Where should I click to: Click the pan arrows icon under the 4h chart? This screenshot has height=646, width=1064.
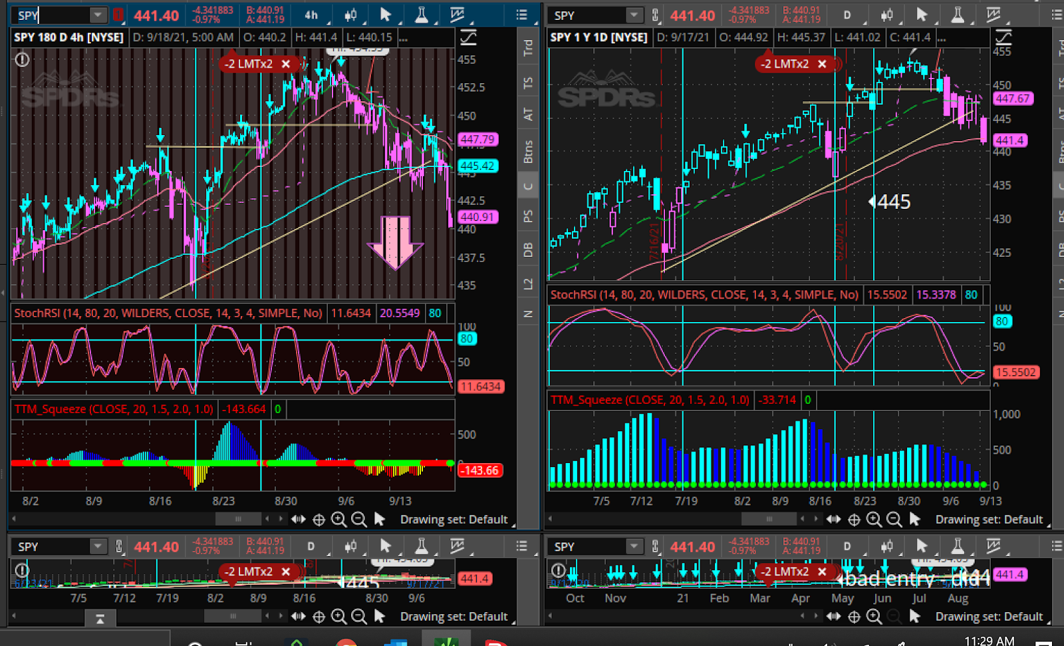click(298, 520)
